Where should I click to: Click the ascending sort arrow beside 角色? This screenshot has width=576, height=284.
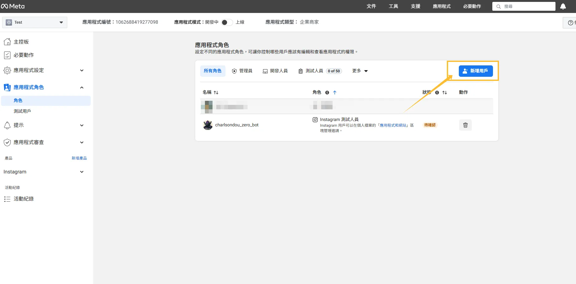tap(335, 93)
